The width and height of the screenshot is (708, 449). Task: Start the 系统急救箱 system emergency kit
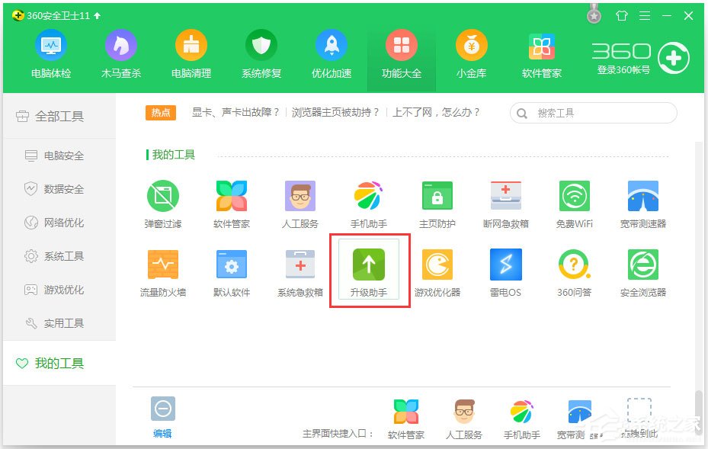300,268
